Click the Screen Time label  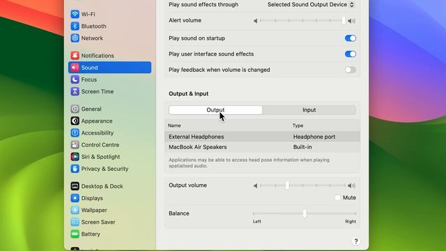pos(98,91)
